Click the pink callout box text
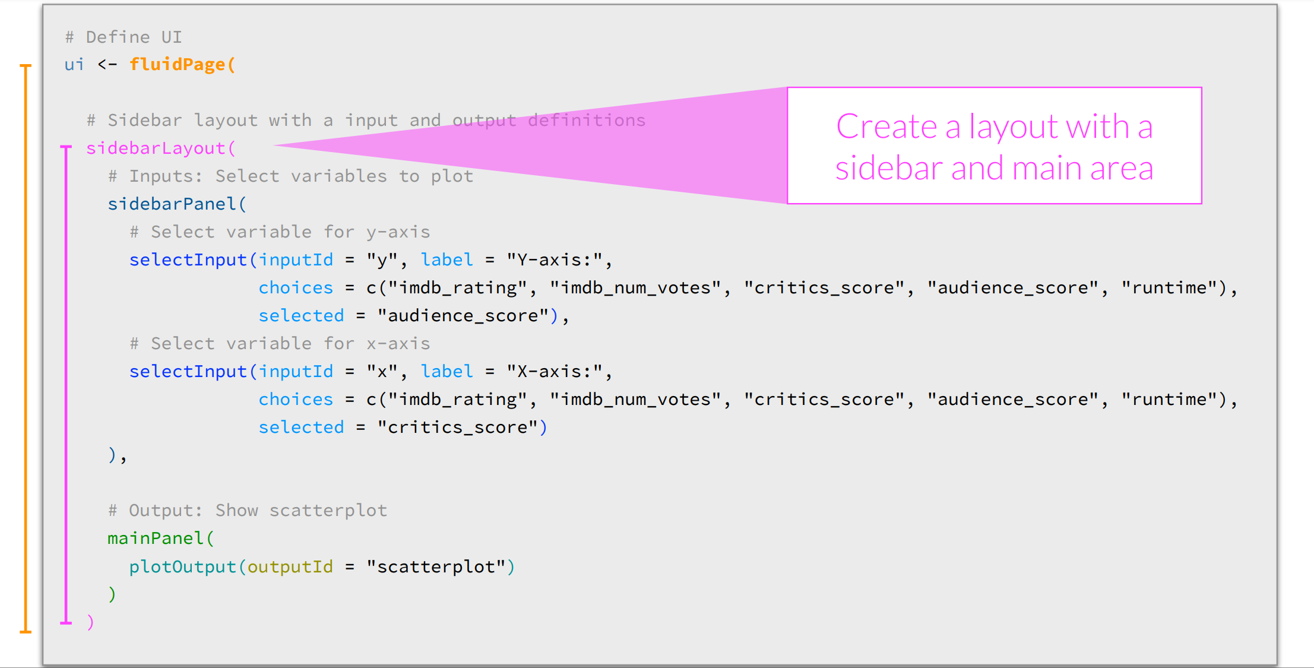 click(994, 147)
